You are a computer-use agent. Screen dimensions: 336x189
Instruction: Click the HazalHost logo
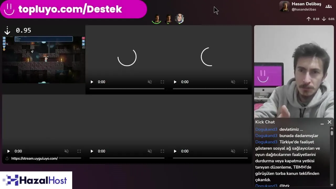(36, 180)
